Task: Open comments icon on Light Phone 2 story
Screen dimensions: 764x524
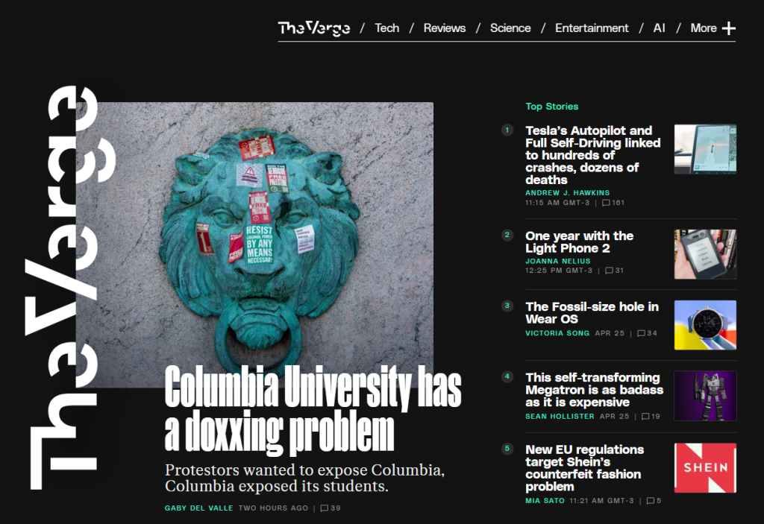Action: point(609,271)
